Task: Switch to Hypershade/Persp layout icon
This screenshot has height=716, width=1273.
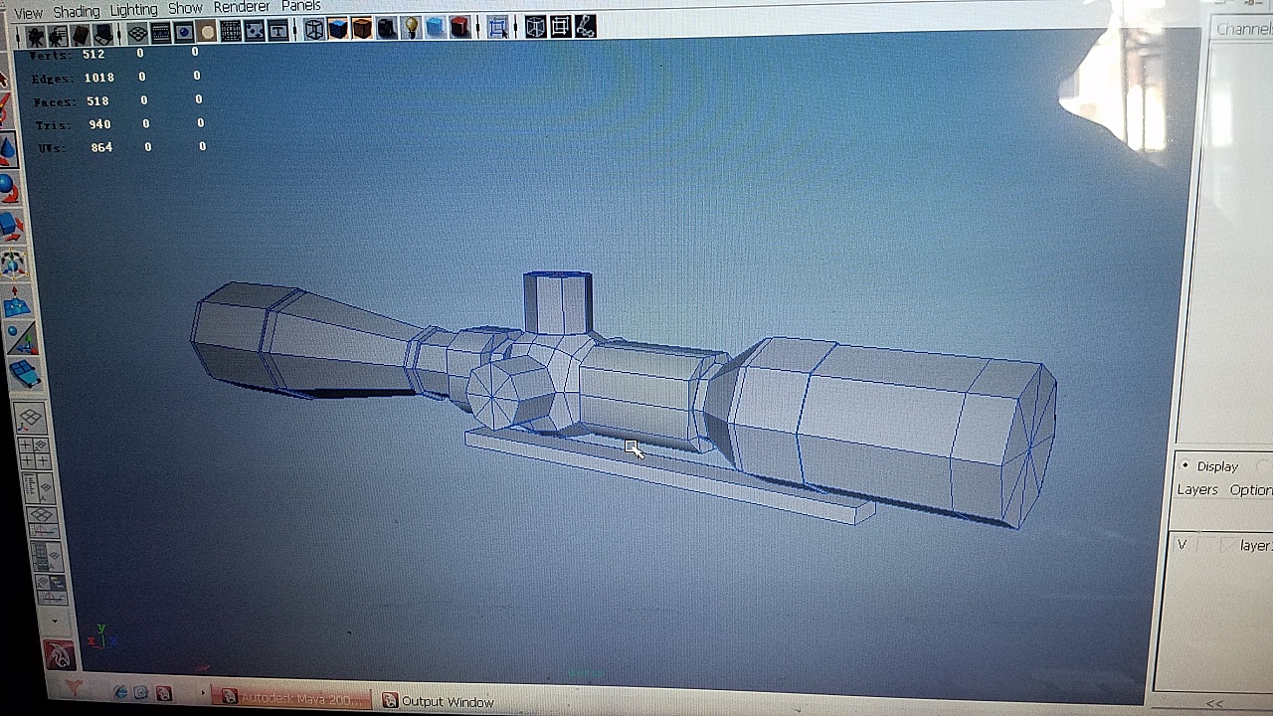Action: tap(47, 555)
